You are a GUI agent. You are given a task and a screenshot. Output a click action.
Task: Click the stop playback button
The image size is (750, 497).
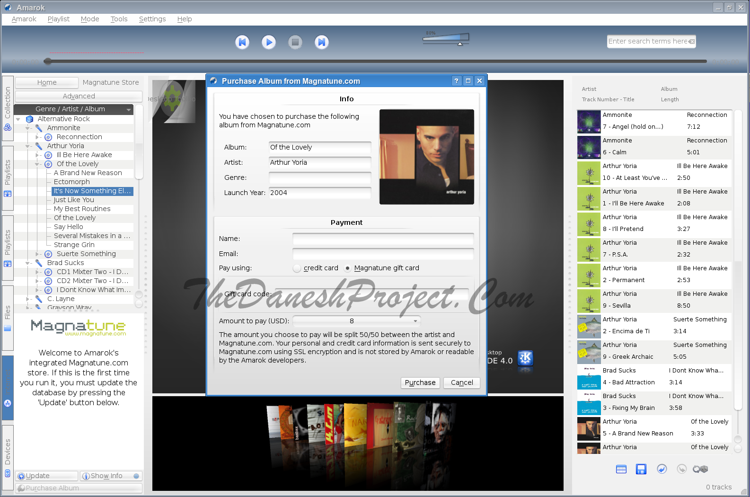click(x=295, y=42)
